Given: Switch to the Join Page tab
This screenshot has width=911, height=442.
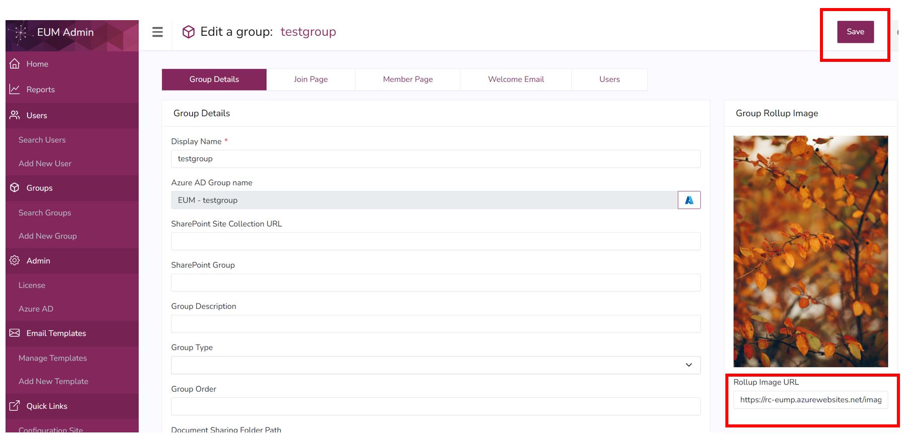Looking at the screenshot, I should (310, 79).
